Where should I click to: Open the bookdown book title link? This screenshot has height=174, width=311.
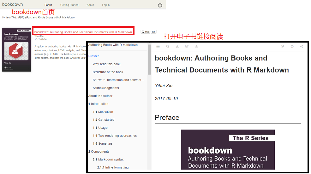(x=83, y=32)
